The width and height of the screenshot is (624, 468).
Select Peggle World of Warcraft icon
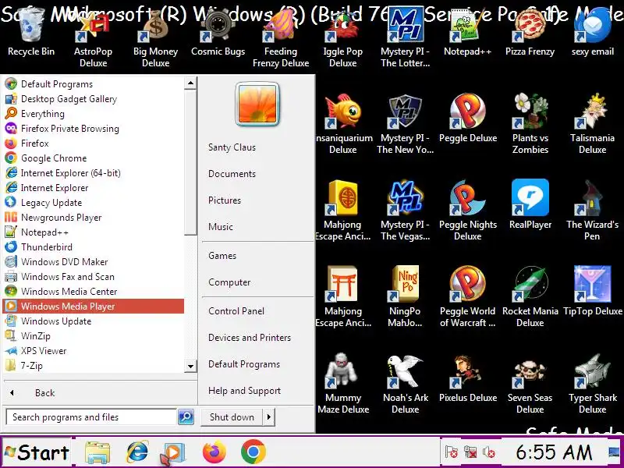(x=467, y=297)
